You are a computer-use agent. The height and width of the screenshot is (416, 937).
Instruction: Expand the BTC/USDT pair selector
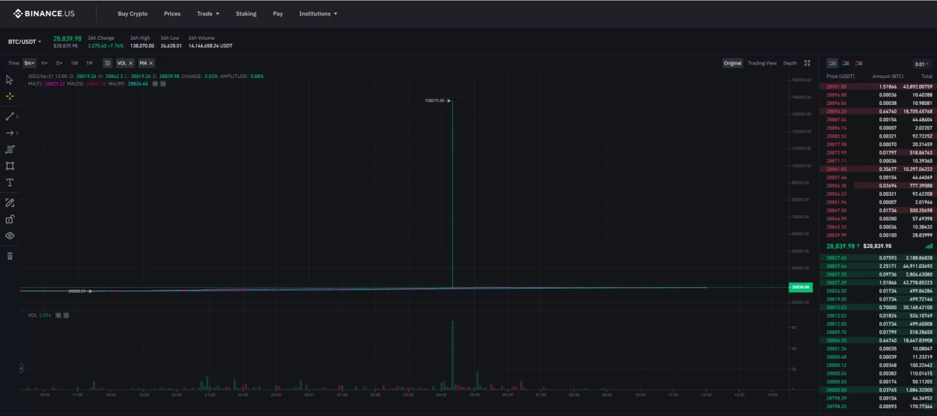tap(25, 42)
